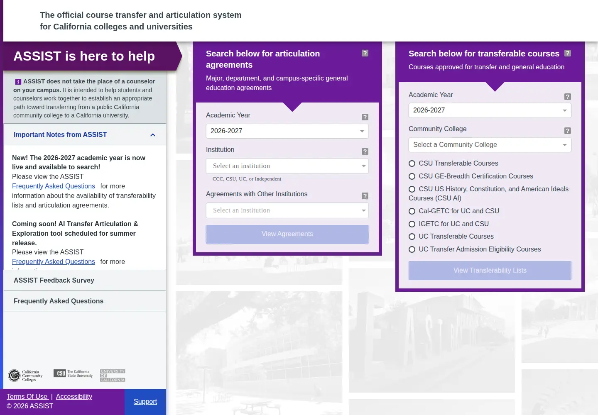Open help for Agreements with Other Institutions
This screenshot has height=415, width=598.
(365, 196)
